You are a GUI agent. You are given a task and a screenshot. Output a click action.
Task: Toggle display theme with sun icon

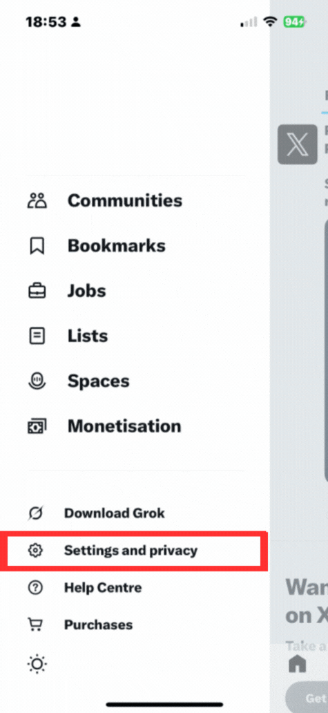(x=37, y=665)
